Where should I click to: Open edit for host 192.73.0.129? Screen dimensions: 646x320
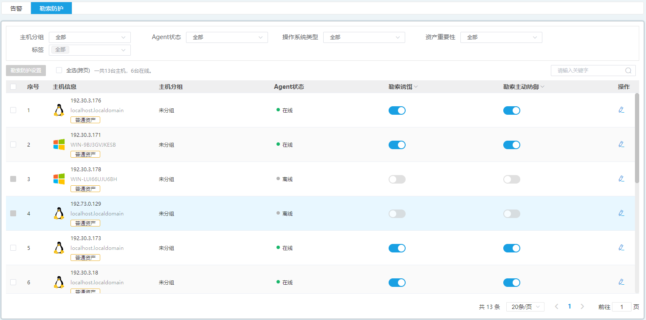coord(621,213)
